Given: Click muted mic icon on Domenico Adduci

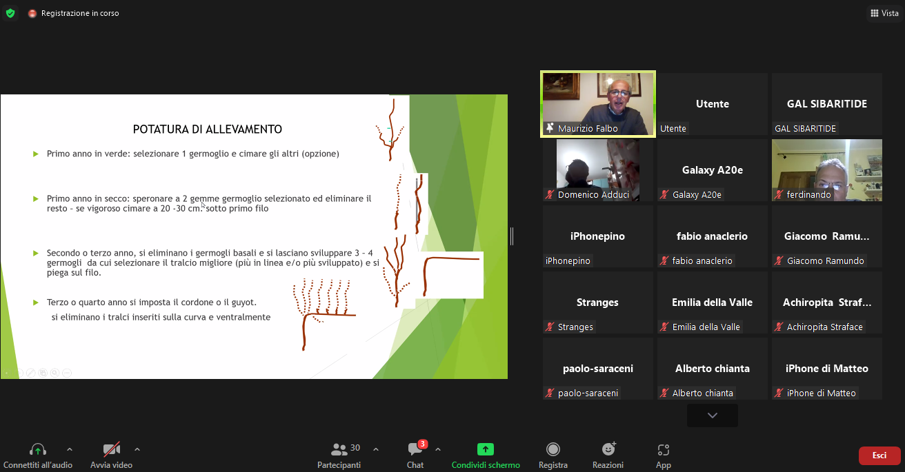Looking at the screenshot, I should tap(550, 195).
